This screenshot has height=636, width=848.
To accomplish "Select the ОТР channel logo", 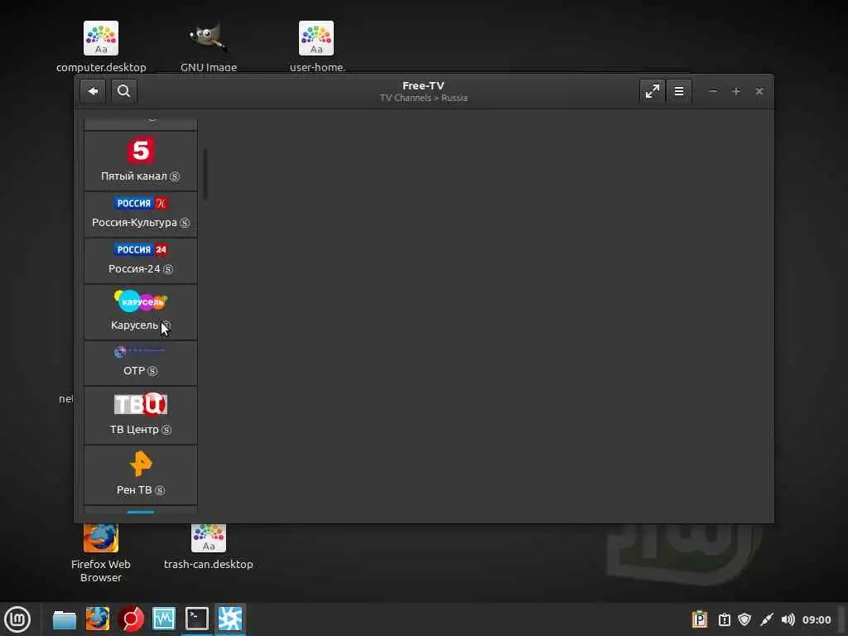I will pos(140,351).
